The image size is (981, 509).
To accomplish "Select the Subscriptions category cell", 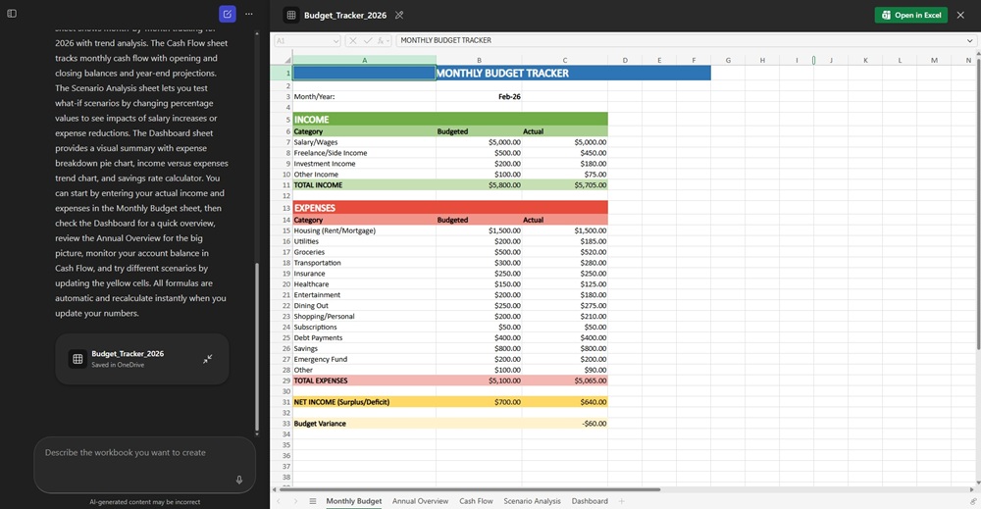I will [x=365, y=327].
